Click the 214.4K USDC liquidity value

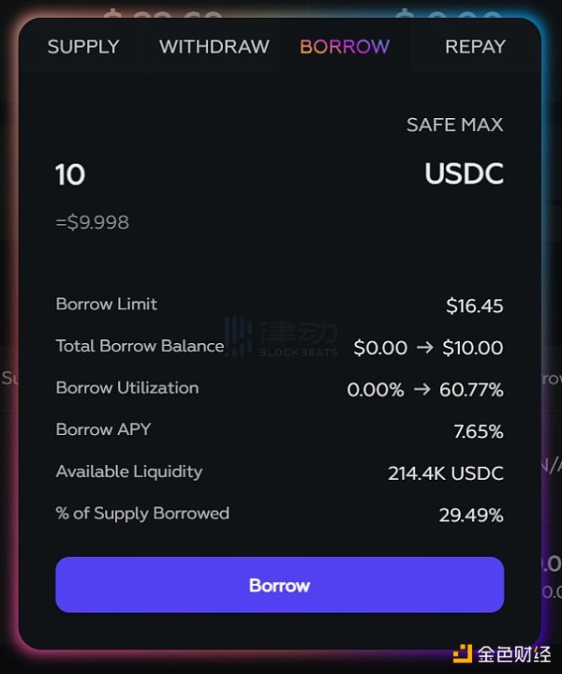tap(446, 473)
